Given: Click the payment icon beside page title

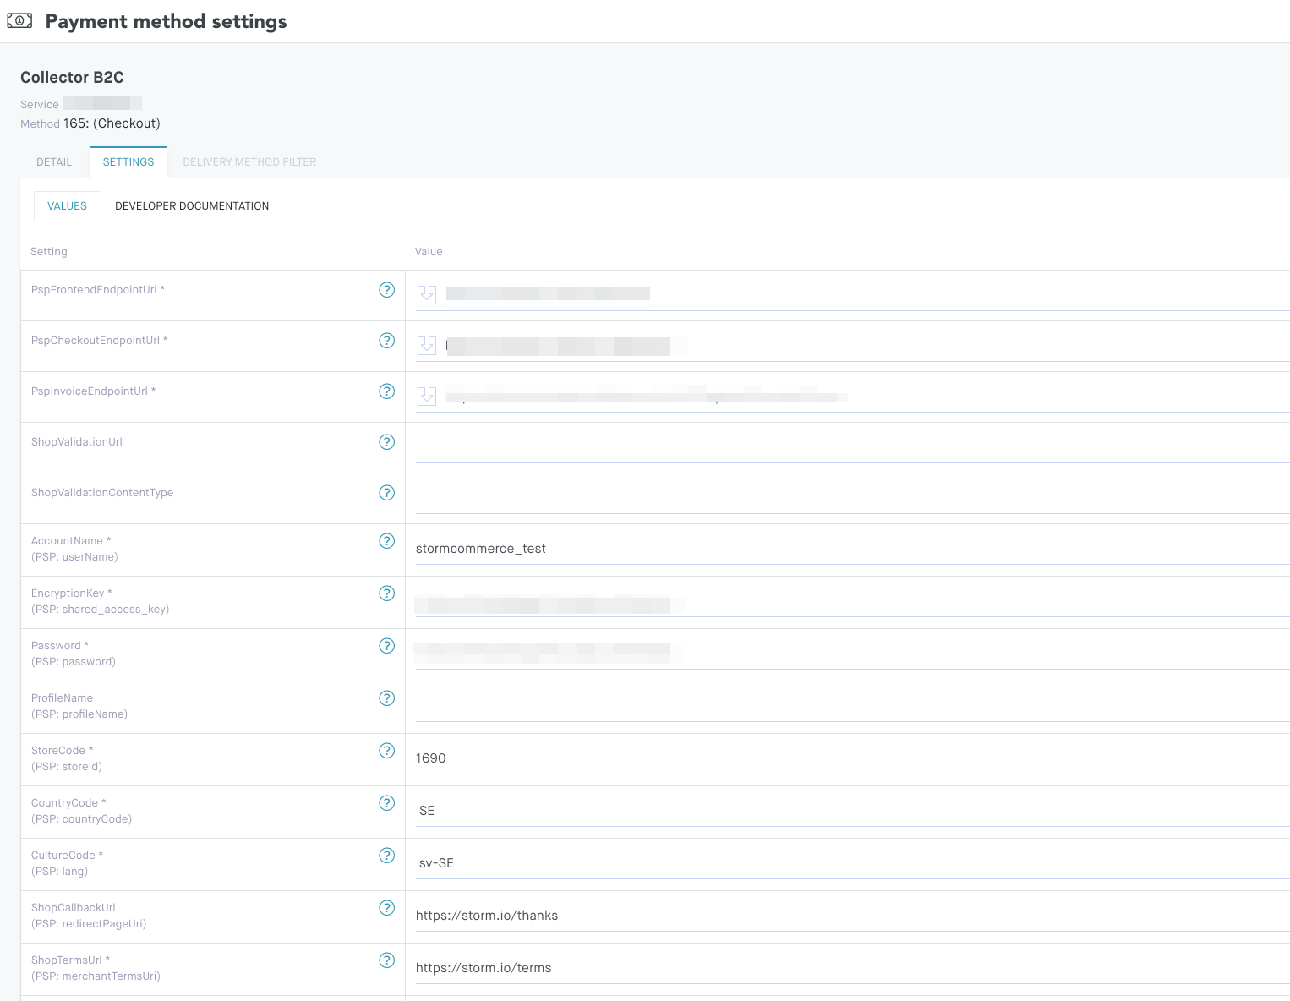Looking at the screenshot, I should [x=19, y=21].
